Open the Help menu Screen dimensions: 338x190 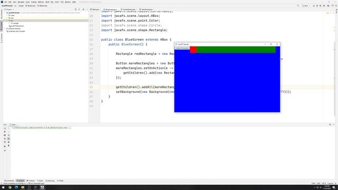pos(74,2)
